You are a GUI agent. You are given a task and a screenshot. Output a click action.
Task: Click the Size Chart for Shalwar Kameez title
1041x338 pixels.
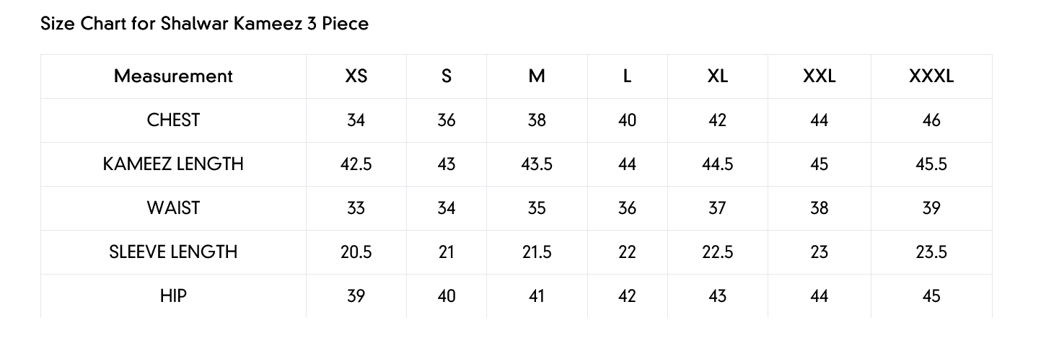coord(205,24)
